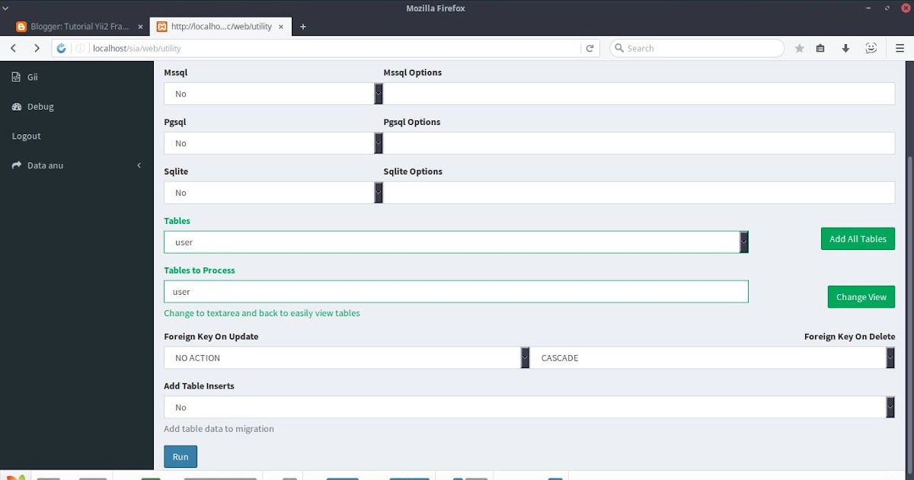914x480 pixels.
Task: Open a new browser tab
Action: [x=302, y=25]
